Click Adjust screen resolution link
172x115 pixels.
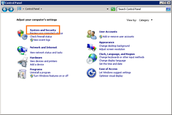coord(112,49)
